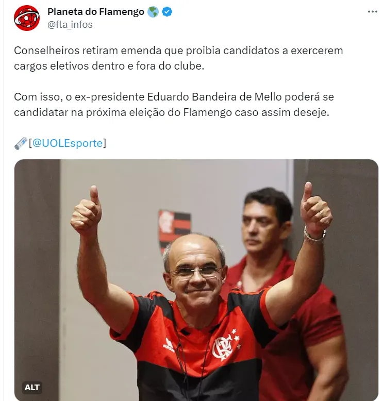Screen dimensions: 383x401
Task: Show the ALT image description badge
Action: coord(32,388)
